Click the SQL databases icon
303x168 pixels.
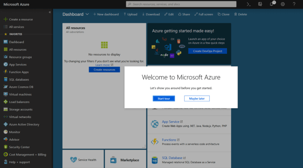6,79
